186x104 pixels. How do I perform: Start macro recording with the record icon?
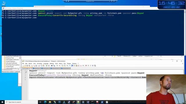[x=86, y=66]
